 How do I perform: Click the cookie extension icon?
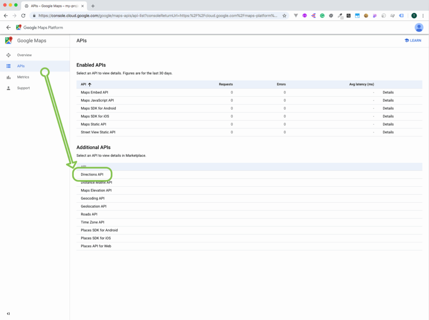point(366,15)
